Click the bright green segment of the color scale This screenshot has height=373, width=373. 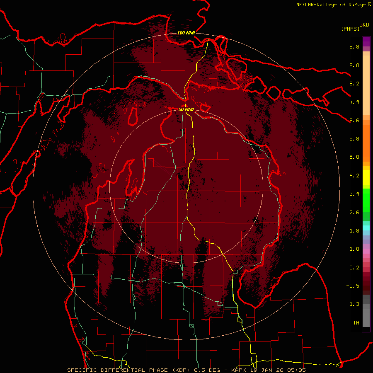(x=366, y=200)
